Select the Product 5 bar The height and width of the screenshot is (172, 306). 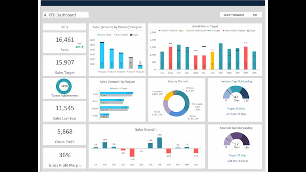point(140,67)
